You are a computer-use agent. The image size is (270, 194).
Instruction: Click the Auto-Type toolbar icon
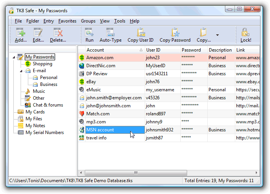[x=110, y=32]
